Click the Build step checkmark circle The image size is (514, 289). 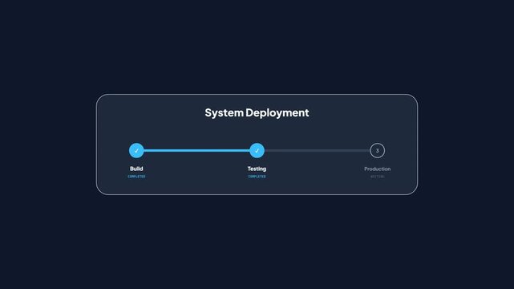(136, 151)
